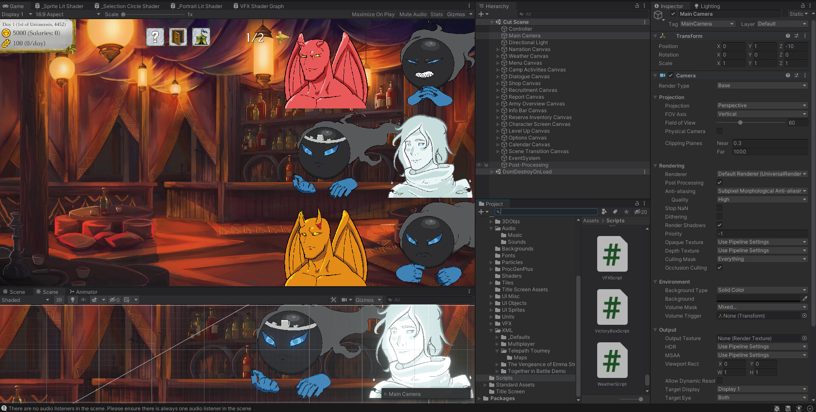This screenshot has width=816, height=412.
Task: Click the create (+) icon in the Hierarchy
Action: tap(482, 14)
